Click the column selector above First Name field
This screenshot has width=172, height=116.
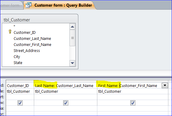point(133,81)
